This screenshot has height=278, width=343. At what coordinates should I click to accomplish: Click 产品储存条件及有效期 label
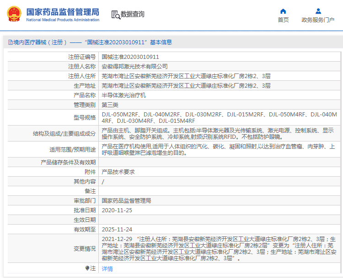tap(68, 162)
